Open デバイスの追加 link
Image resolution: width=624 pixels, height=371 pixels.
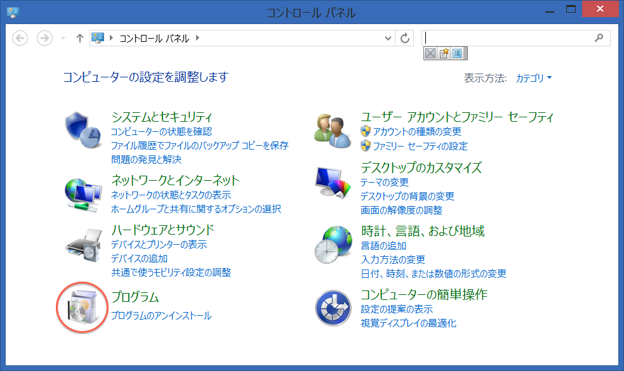tap(139, 259)
